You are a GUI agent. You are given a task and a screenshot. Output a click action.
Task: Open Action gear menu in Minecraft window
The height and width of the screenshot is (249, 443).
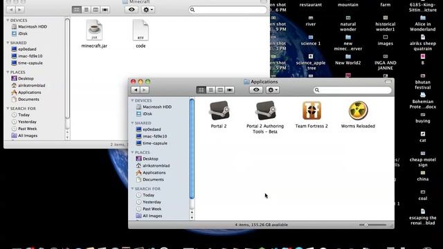coord(148,10)
